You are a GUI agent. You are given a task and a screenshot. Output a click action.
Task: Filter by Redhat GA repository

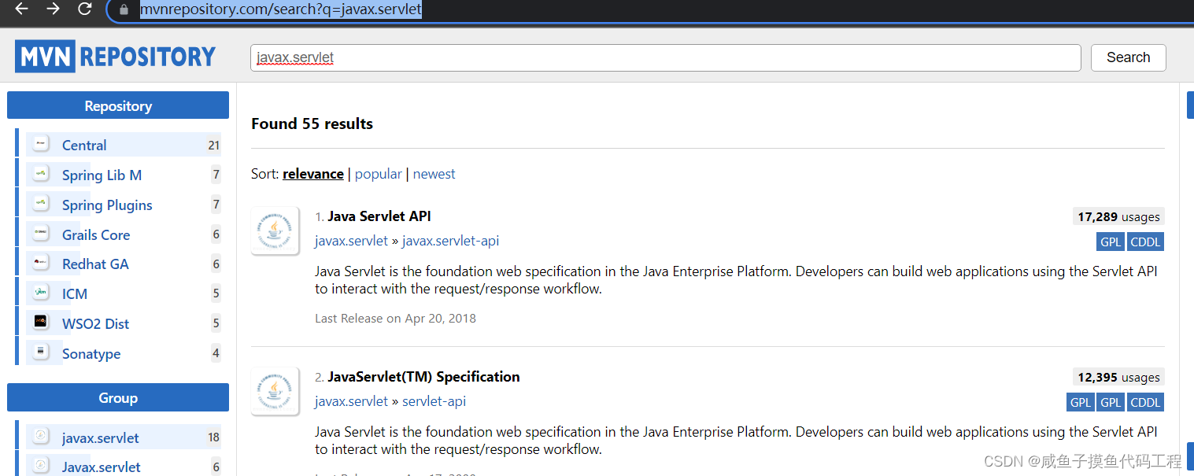[95, 264]
